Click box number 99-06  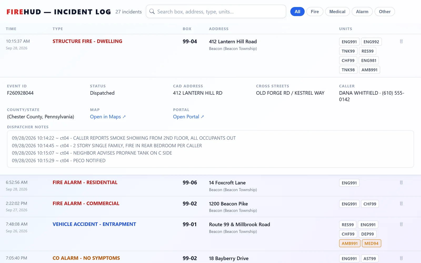click(x=190, y=183)
